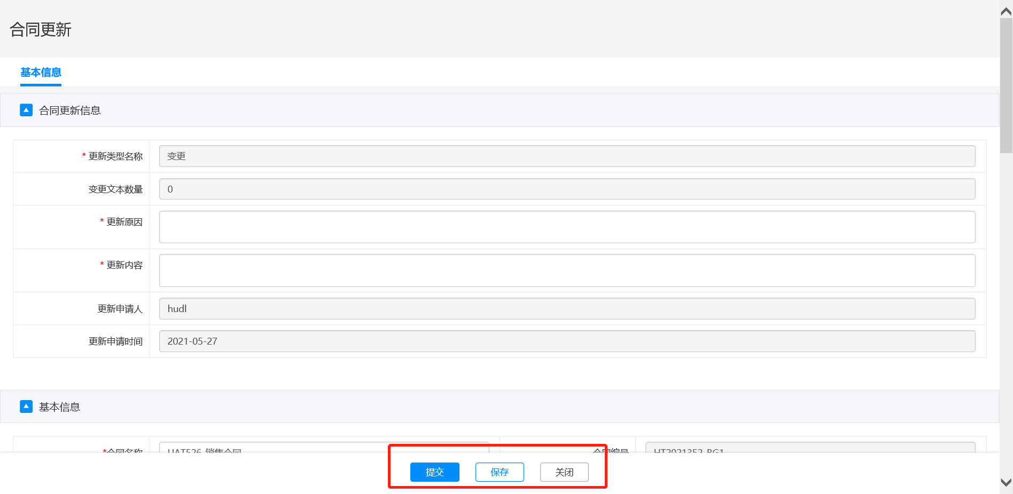Click the 合同更新信息 section header title

click(x=70, y=110)
